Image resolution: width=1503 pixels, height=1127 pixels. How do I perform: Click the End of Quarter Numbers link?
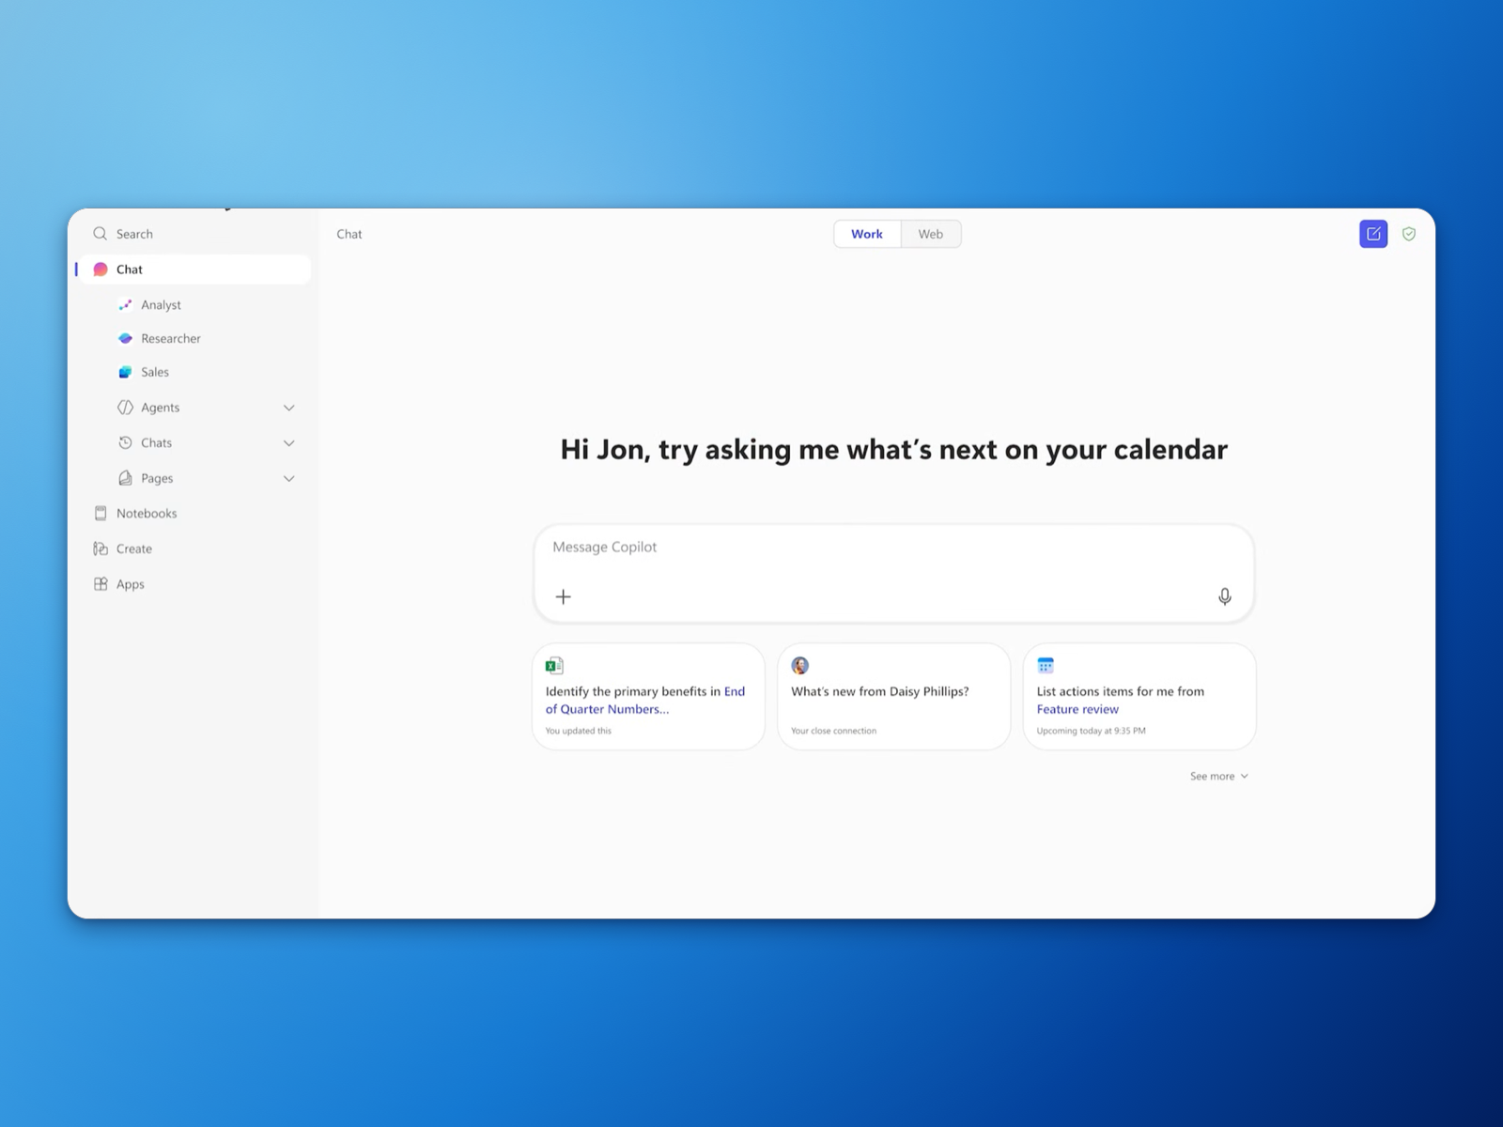pos(645,701)
